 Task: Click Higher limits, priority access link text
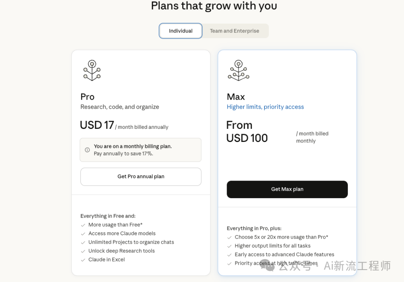(x=265, y=107)
